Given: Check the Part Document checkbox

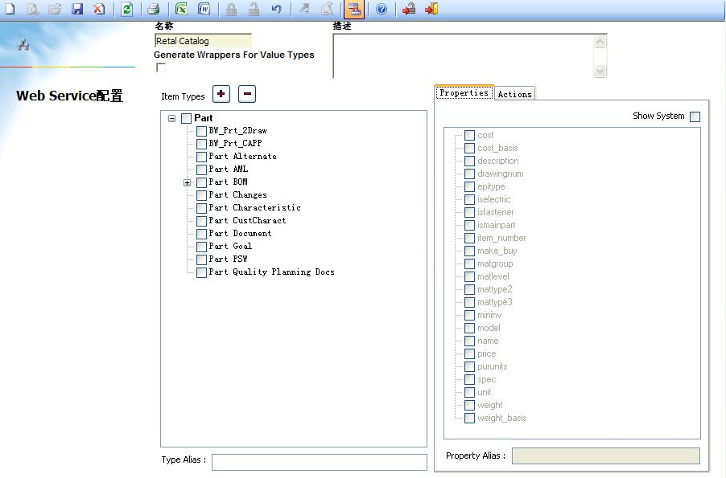Looking at the screenshot, I should pos(201,234).
